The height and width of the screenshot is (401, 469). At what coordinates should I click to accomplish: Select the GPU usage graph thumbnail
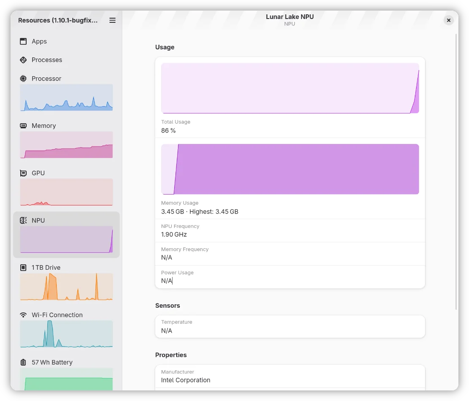(66, 192)
